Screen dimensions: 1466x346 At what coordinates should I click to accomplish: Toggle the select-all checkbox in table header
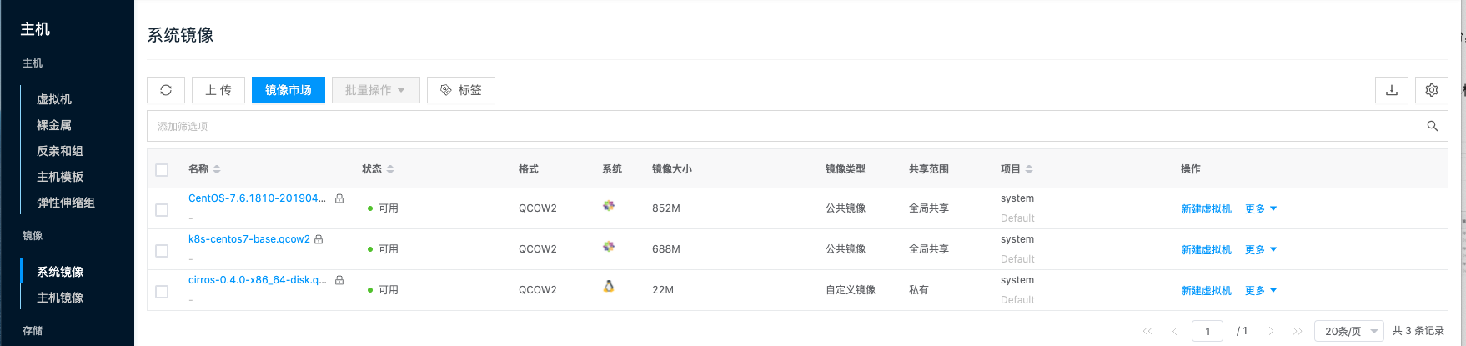[162, 170]
